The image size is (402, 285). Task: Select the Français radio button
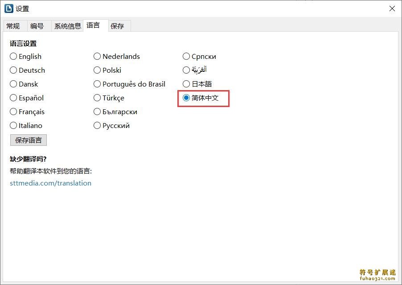27,112
